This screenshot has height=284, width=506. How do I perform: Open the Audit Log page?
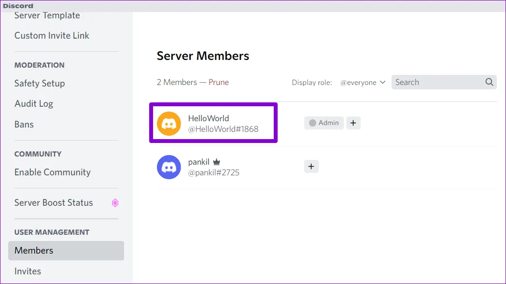(34, 104)
